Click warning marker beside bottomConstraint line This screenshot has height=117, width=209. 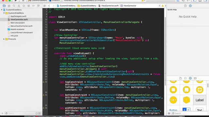point(43,95)
